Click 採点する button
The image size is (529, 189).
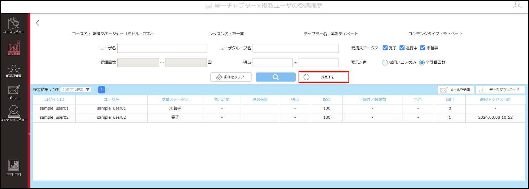[x=324, y=77]
